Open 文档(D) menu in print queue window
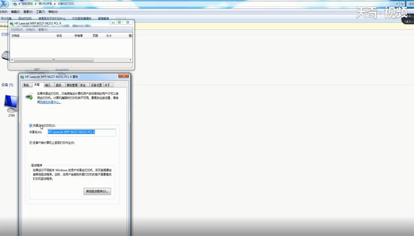The width and height of the screenshot is (414, 236). point(30,29)
